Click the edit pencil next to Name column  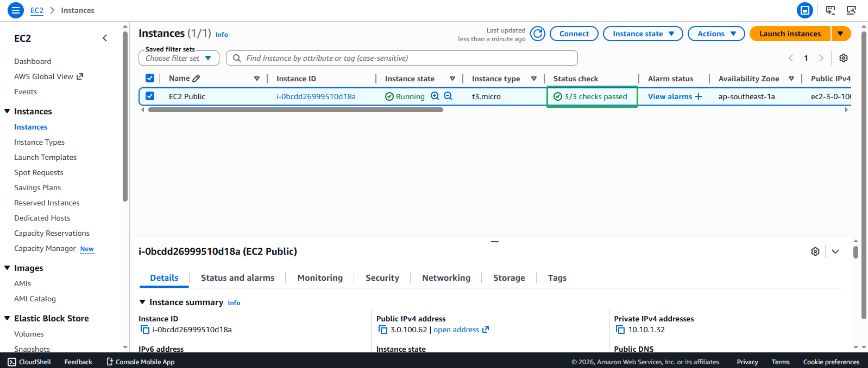click(196, 79)
